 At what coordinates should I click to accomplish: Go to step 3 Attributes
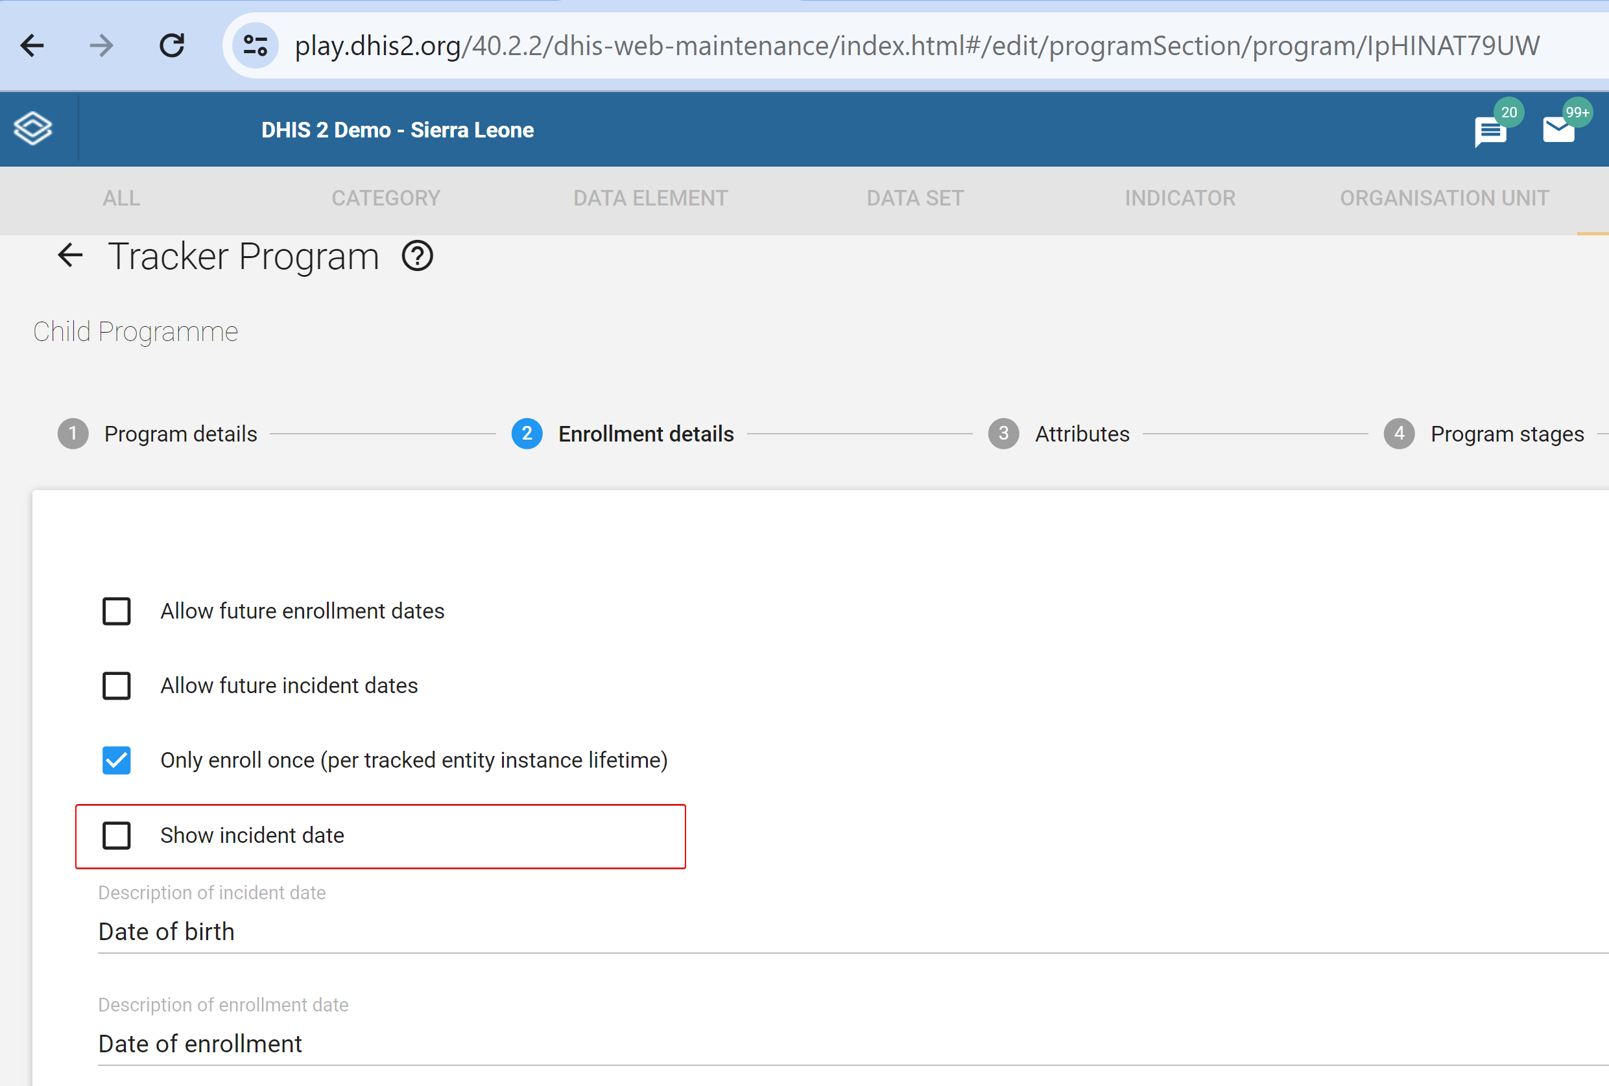click(x=1058, y=434)
